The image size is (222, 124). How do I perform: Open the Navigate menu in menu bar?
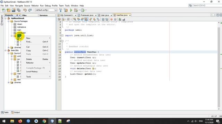(19, 6)
